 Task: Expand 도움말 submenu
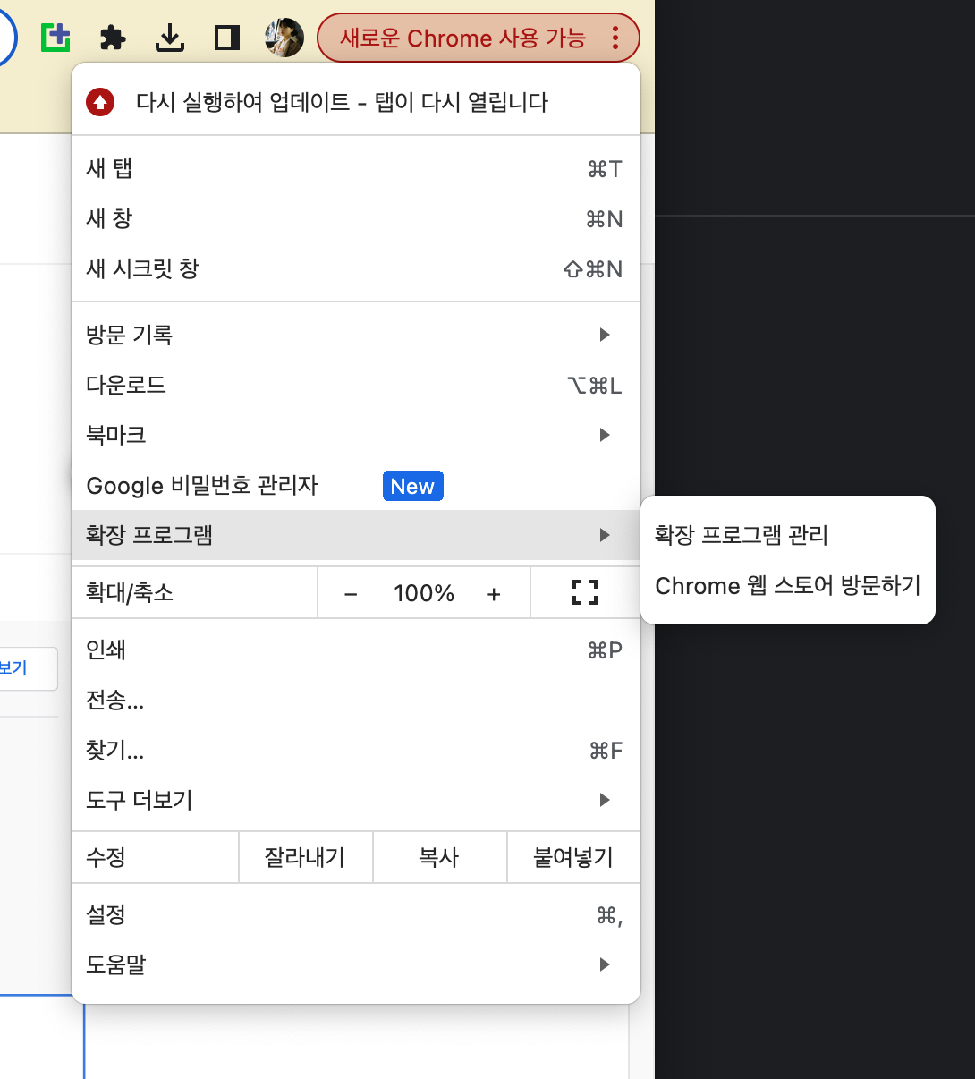pyautogui.click(x=356, y=964)
